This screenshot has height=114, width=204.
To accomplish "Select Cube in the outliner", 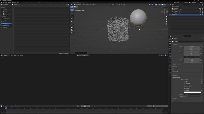I will 176,11.
